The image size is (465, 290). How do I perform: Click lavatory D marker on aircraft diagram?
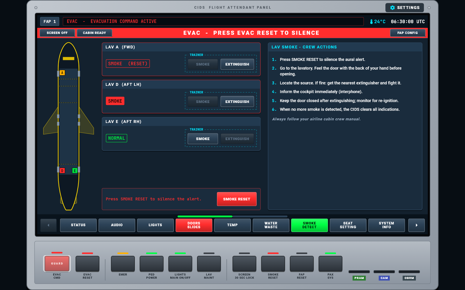62,171
